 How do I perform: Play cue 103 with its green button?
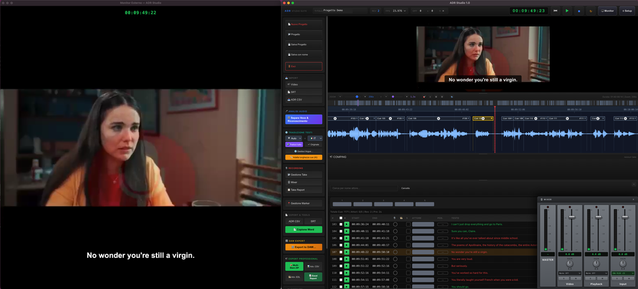[346, 224]
